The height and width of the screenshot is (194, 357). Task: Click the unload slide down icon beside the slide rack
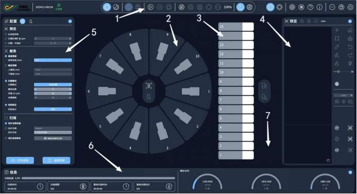tap(264, 97)
